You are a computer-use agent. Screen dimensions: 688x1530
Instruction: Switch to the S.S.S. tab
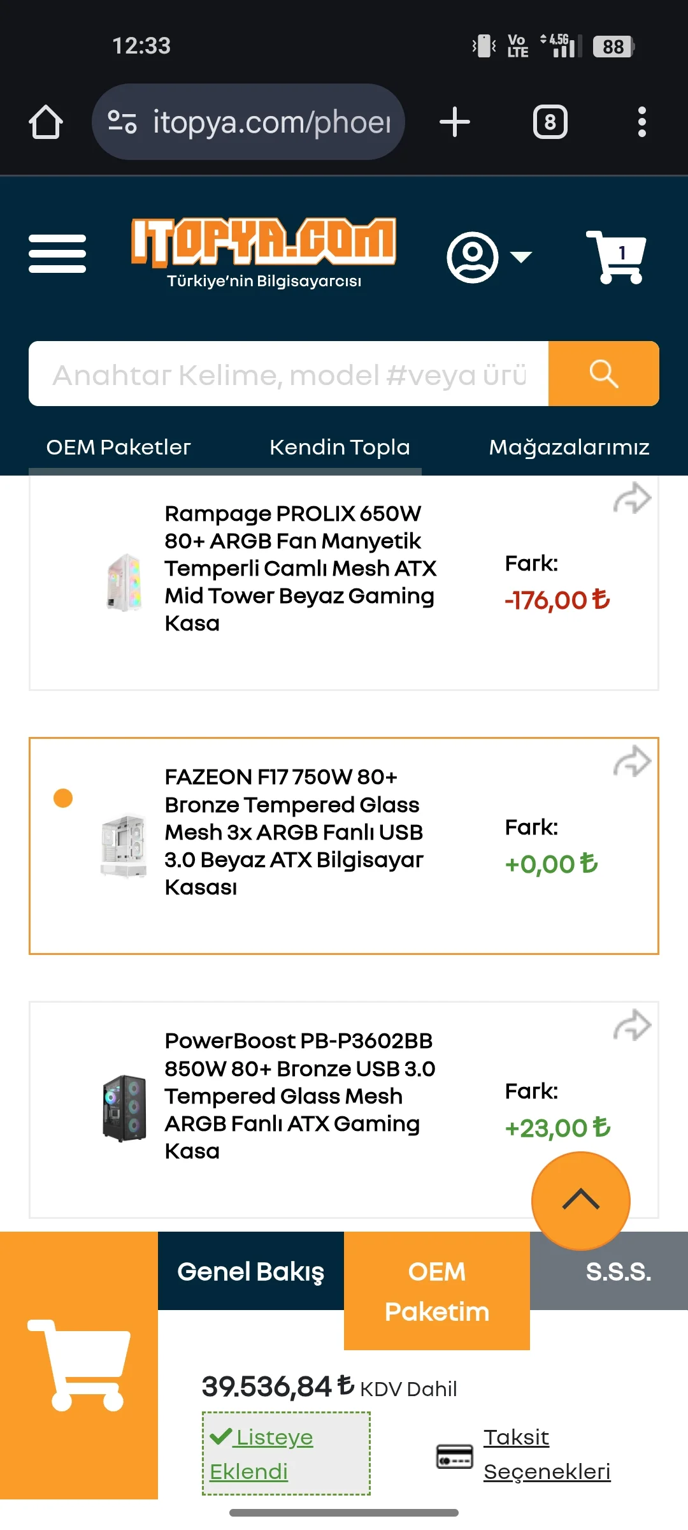pyautogui.click(x=618, y=1271)
